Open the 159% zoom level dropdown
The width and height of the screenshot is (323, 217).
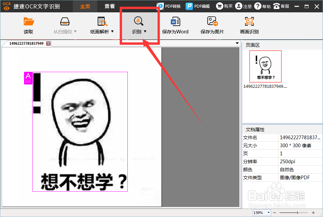click(268, 212)
